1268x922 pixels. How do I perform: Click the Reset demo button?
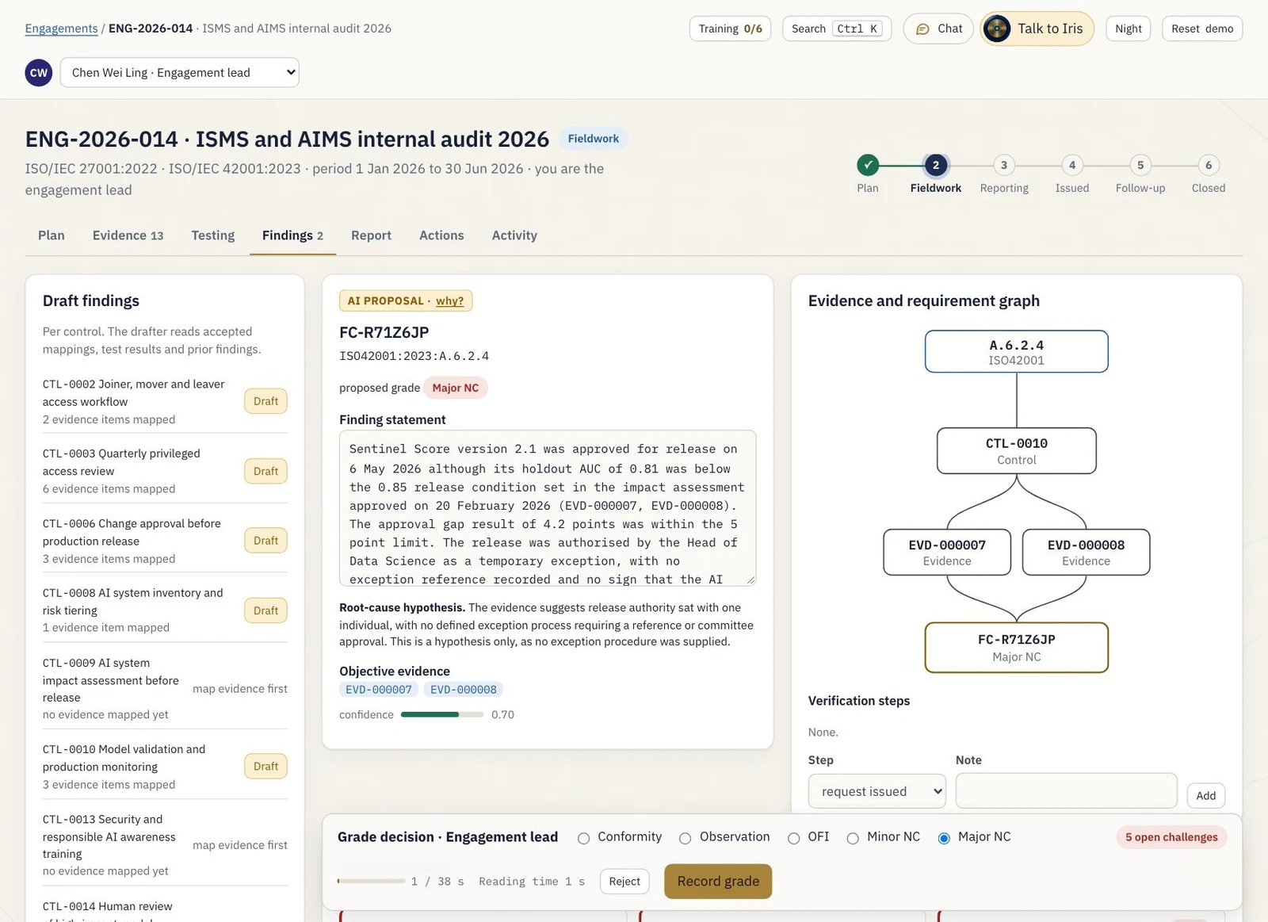coord(1202,29)
